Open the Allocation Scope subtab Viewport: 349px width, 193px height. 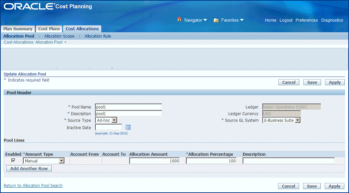pyautogui.click(x=59, y=36)
